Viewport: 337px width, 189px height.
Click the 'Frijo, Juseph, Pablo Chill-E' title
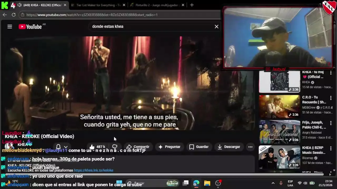pos(314,125)
